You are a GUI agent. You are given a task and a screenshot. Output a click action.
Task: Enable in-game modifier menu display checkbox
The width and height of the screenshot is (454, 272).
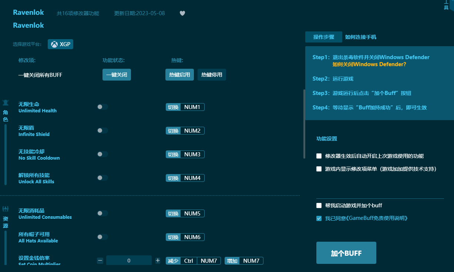point(319,169)
